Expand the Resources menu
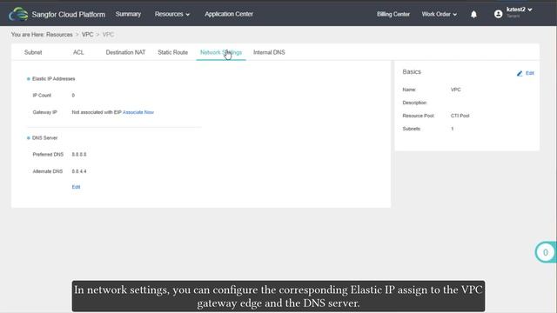Image resolution: width=557 pixels, height=313 pixels. click(172, 14)
